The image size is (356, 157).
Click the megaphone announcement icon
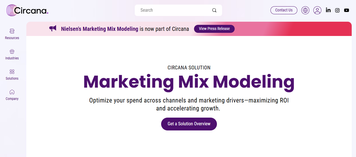[x=53, y=28]
